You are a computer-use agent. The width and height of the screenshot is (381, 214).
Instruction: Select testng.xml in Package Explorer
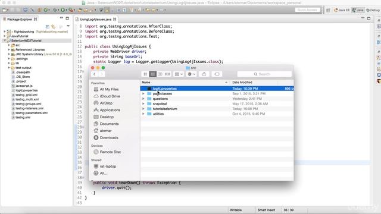click(23, 118)
